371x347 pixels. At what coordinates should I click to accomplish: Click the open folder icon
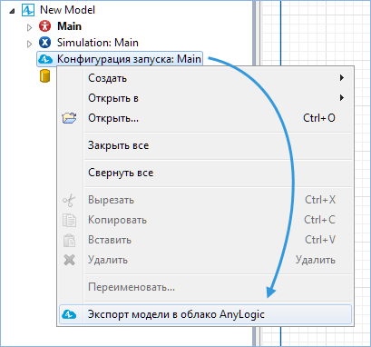click(x=69, y=118)
